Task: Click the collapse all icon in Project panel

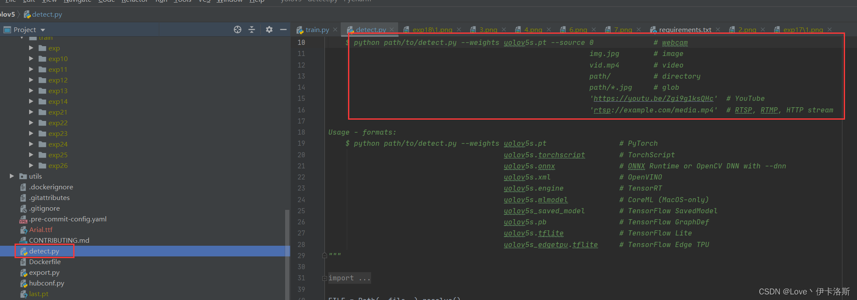Action: pos(252,29)
